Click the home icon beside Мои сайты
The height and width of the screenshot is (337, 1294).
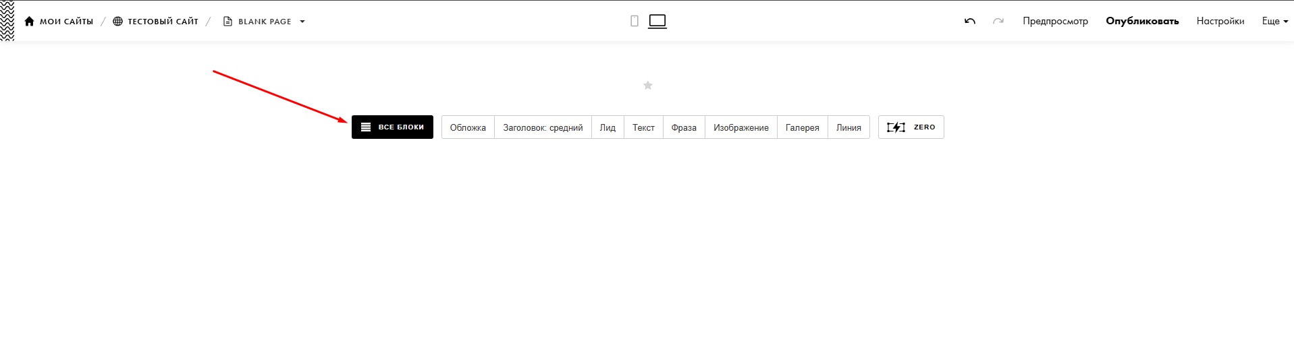click(x=29, y=22)
